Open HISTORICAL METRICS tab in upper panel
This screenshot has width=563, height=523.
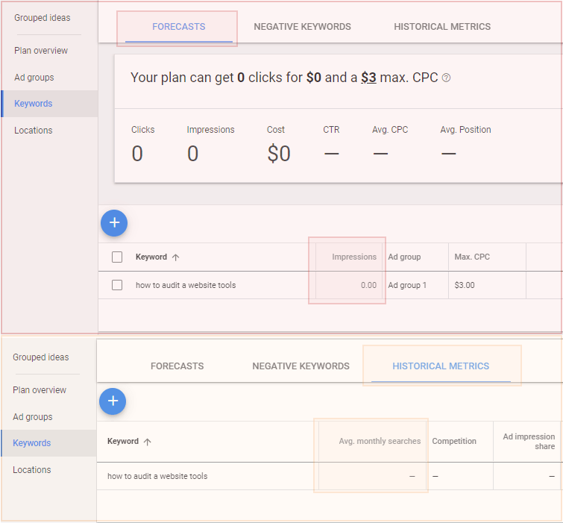click(442, 27)
